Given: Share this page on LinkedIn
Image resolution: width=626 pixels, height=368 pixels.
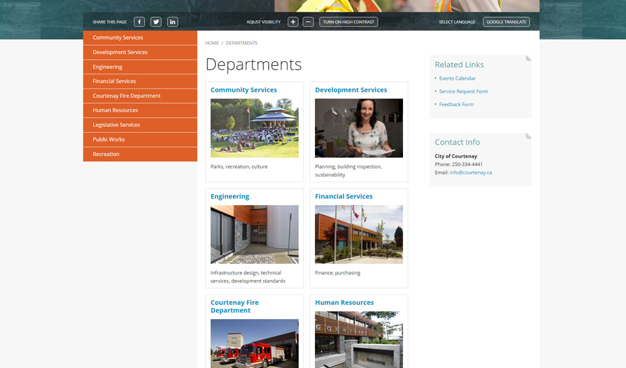Looking at the screenshot, I should pos(172,22).
